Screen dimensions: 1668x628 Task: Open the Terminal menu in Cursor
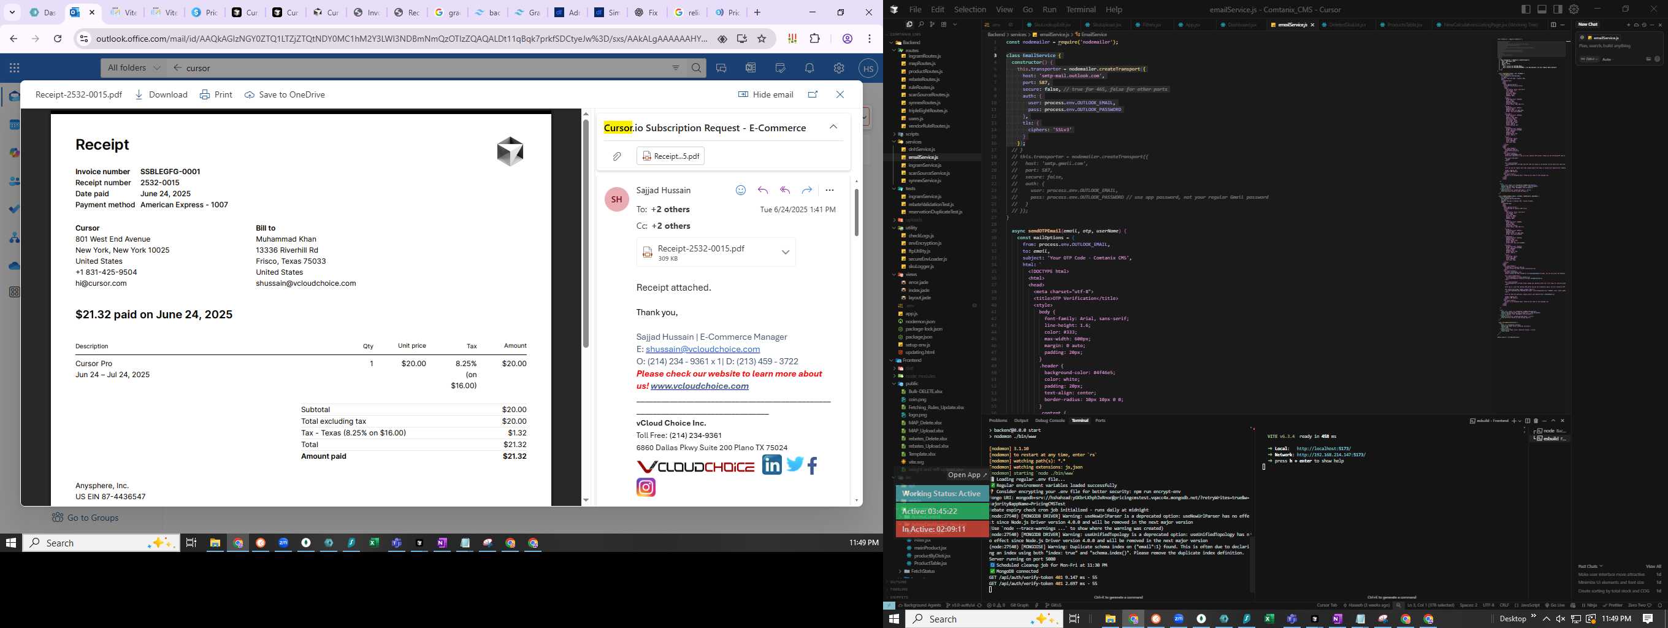(x=1081, y=10)
